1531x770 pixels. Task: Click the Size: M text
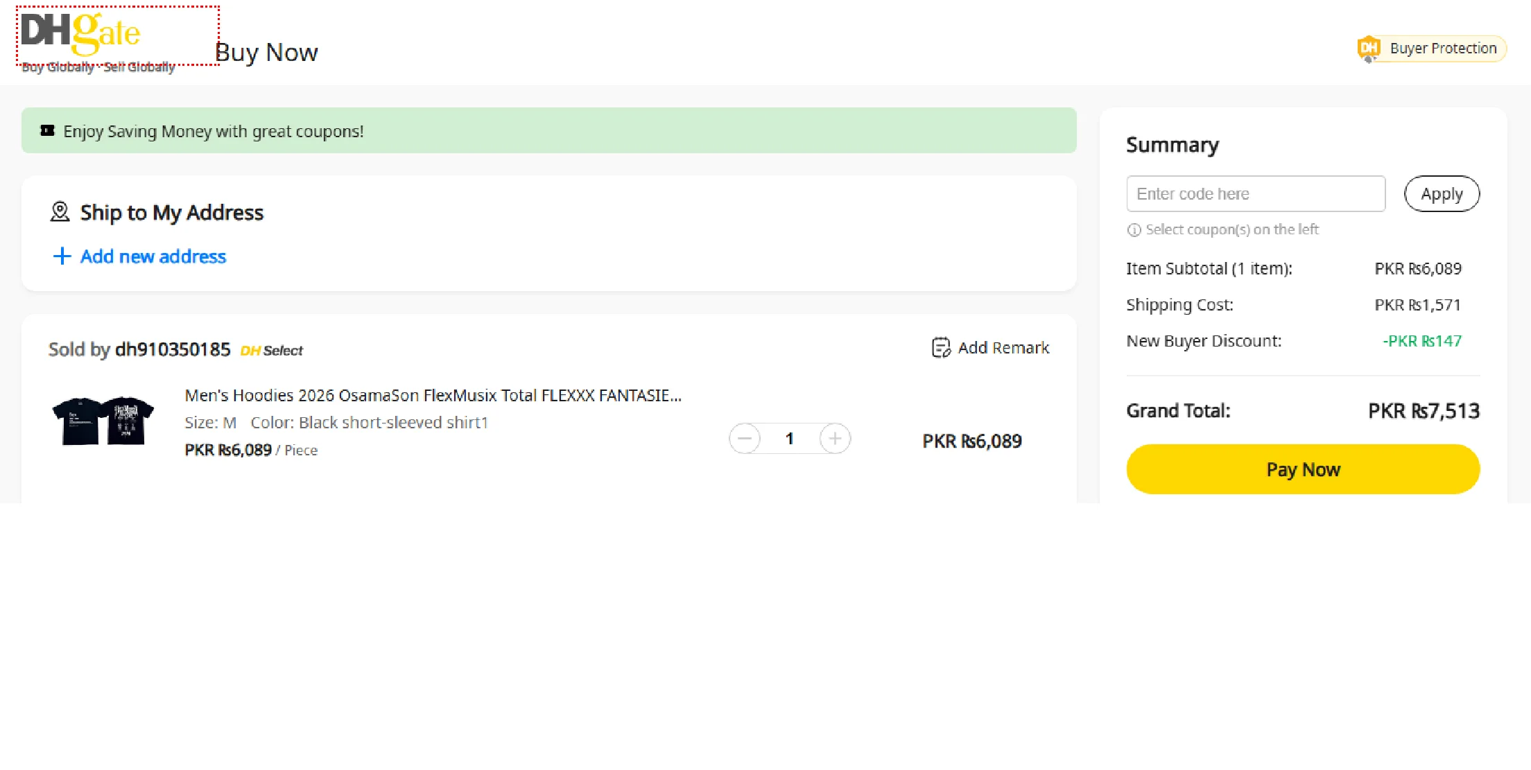(211, 423)
